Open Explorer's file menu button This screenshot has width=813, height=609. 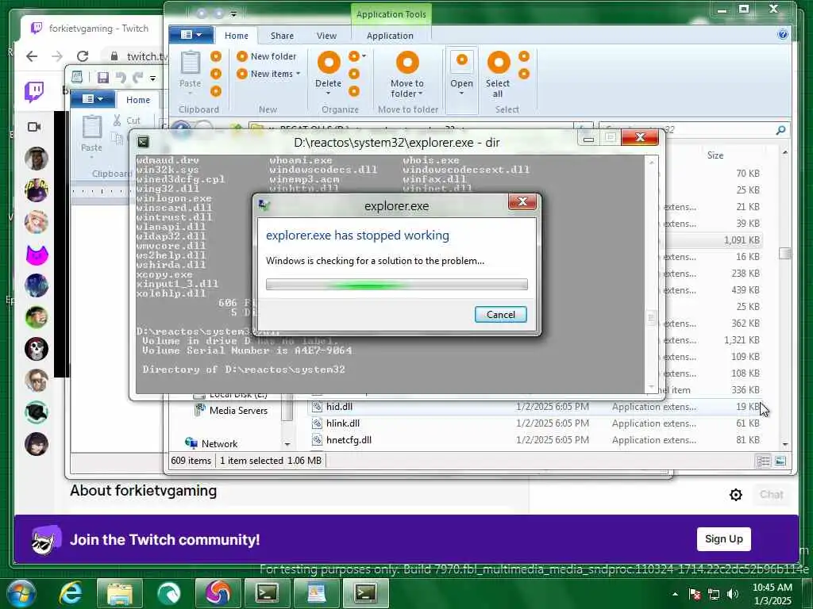pyautogui.click(x=191, y=35)
